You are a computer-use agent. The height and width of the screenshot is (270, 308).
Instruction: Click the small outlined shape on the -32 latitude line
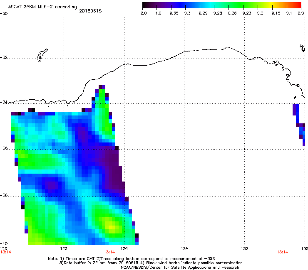tap(42, 55)
